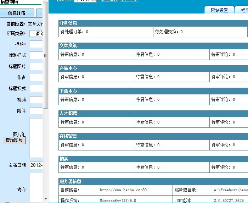Click the 标题 input field
Screen dimensions: 248x203
(x=36, y=44)
